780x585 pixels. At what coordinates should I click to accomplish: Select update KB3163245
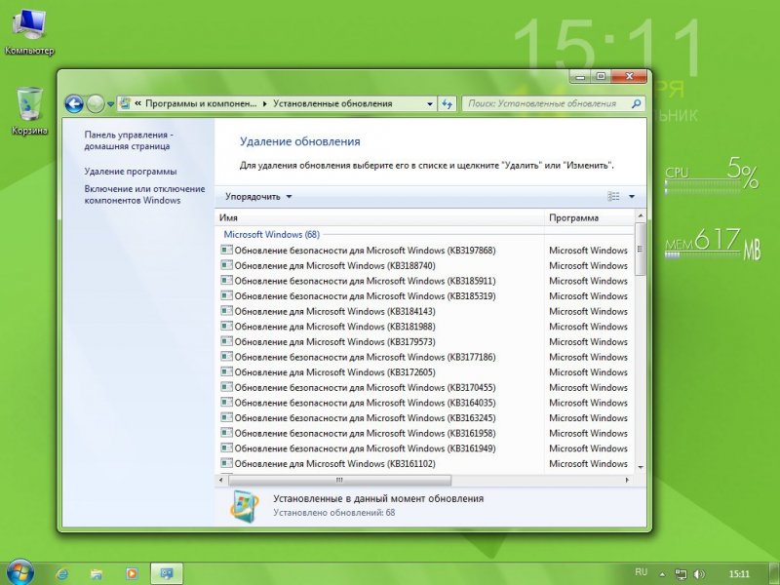pyautogui.click(x=426, y=418)
